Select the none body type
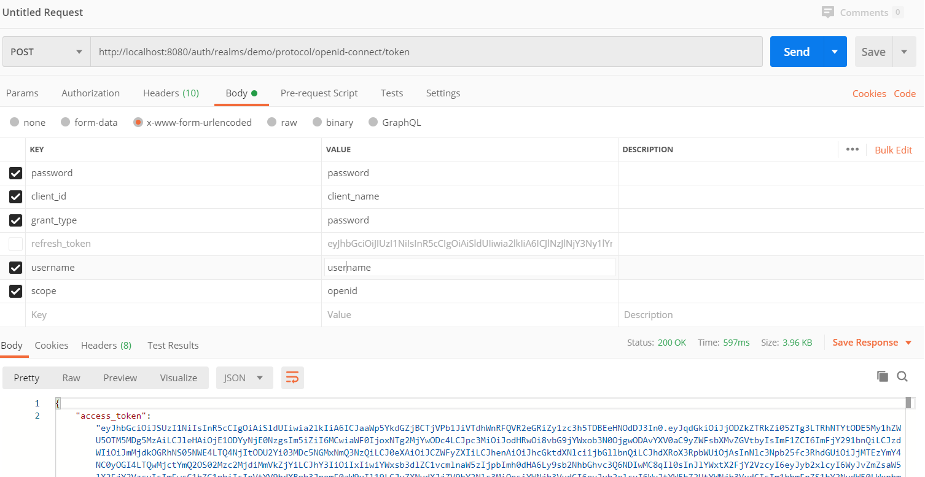Image resolution: width=925 pixels, height=477 pixels. (x=15, y=122)
